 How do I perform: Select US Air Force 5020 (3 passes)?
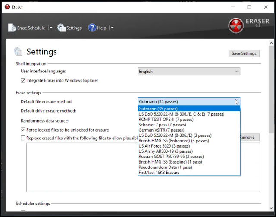189,146
